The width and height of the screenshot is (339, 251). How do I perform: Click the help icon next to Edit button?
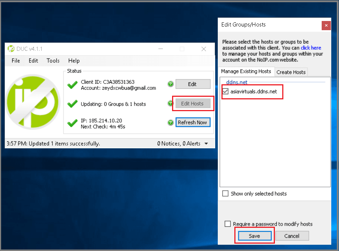coord(171,84)
